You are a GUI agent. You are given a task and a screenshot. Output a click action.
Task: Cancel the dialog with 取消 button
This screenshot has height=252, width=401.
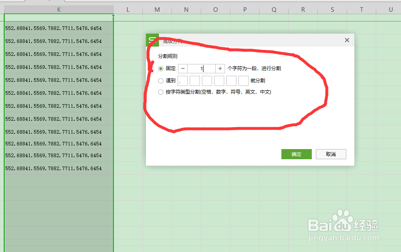[331, 154]
